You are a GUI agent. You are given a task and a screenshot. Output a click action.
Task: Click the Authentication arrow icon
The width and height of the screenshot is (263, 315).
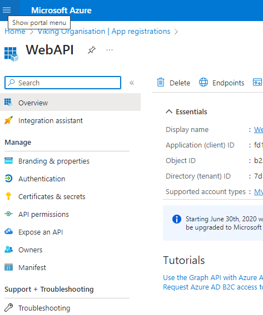pos(8,179)
